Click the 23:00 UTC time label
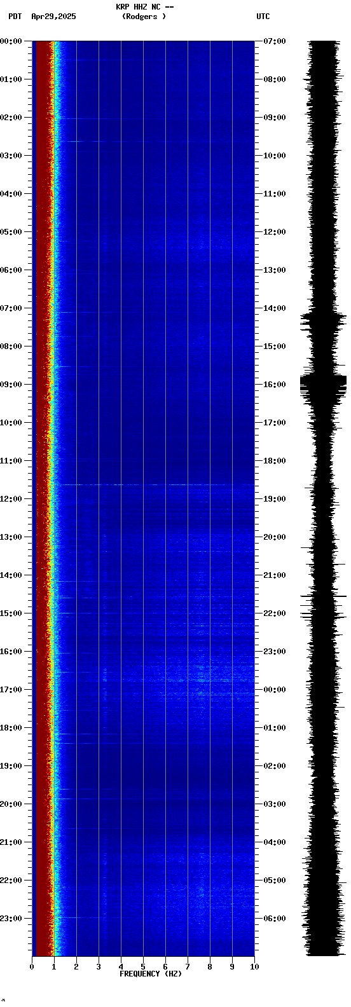351x1007 pixels. click(274, 652)
